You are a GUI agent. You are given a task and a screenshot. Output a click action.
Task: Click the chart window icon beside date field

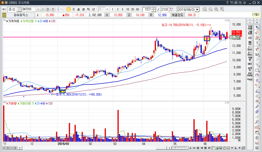pyautogui.click(x=205, y=9)
